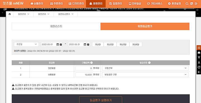Open the 주문관리 menu

56,4
